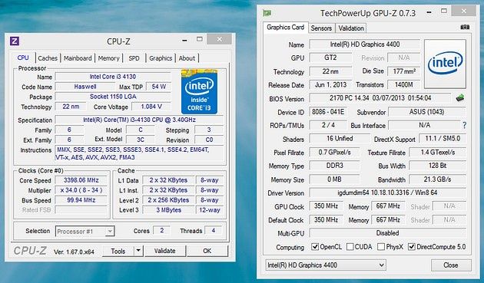Click the Shaders value 16 Unified
This screenshot has width=484, height=283.
pyautogui.click(x=340, y=138)
